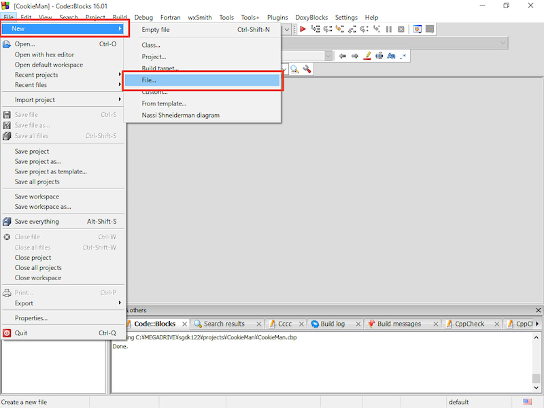Toggle the Use regex icon
This screenshot has height=408, width=544.
[403, 56]
